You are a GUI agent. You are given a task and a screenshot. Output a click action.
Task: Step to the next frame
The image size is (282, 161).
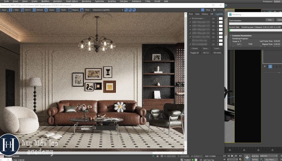[236, 156]
